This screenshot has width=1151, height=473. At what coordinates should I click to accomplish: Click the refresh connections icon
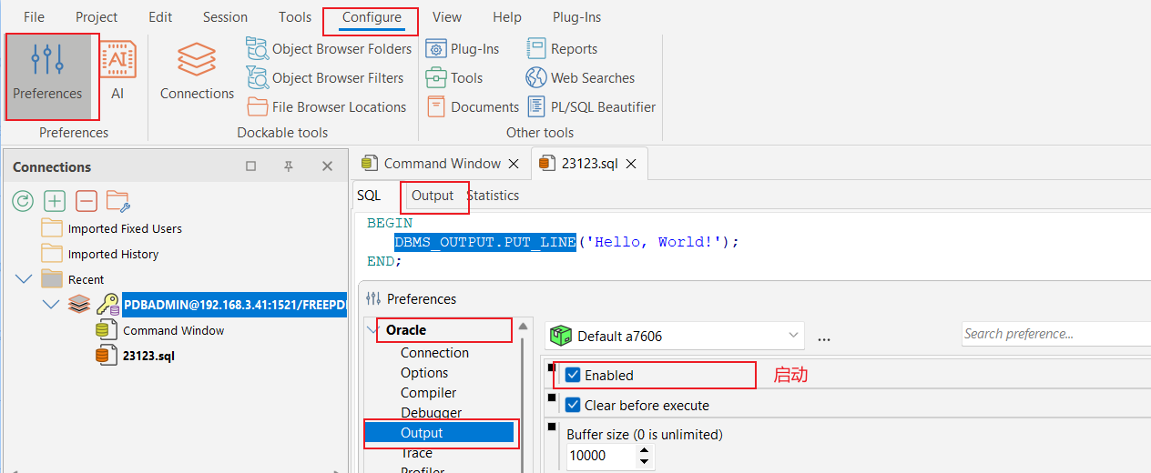(23, 201)
